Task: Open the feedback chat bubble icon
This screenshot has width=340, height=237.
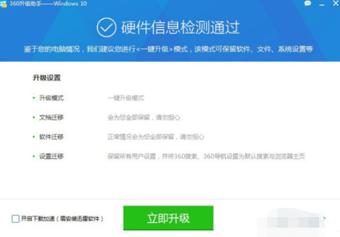Action: [x=308, y=3]
